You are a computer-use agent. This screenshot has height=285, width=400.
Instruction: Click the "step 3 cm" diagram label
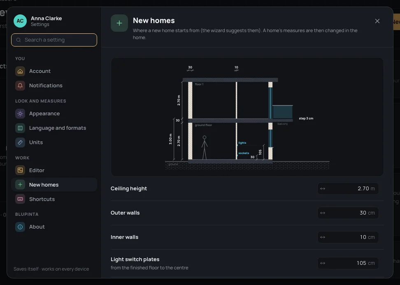point(306,119)
